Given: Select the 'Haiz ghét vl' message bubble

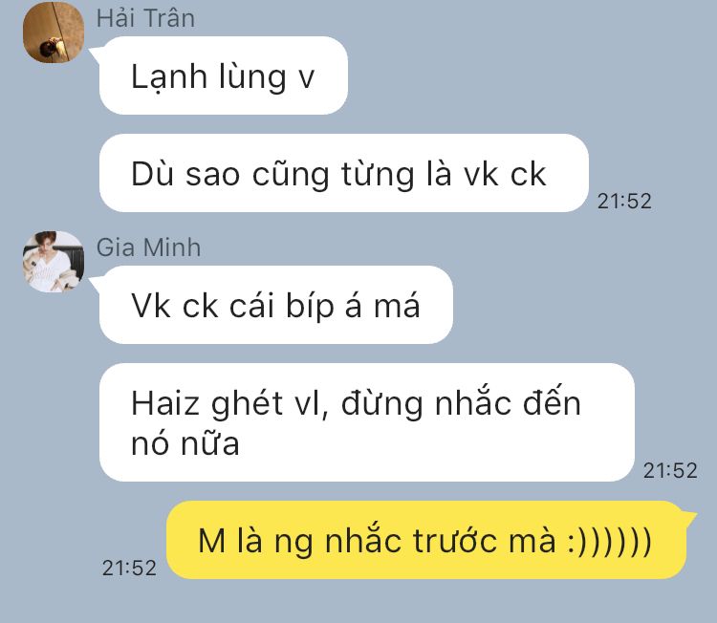Looking at the screenshot, I should 367,422.
